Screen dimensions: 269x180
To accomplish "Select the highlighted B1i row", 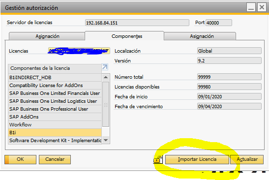I will 55,133.
